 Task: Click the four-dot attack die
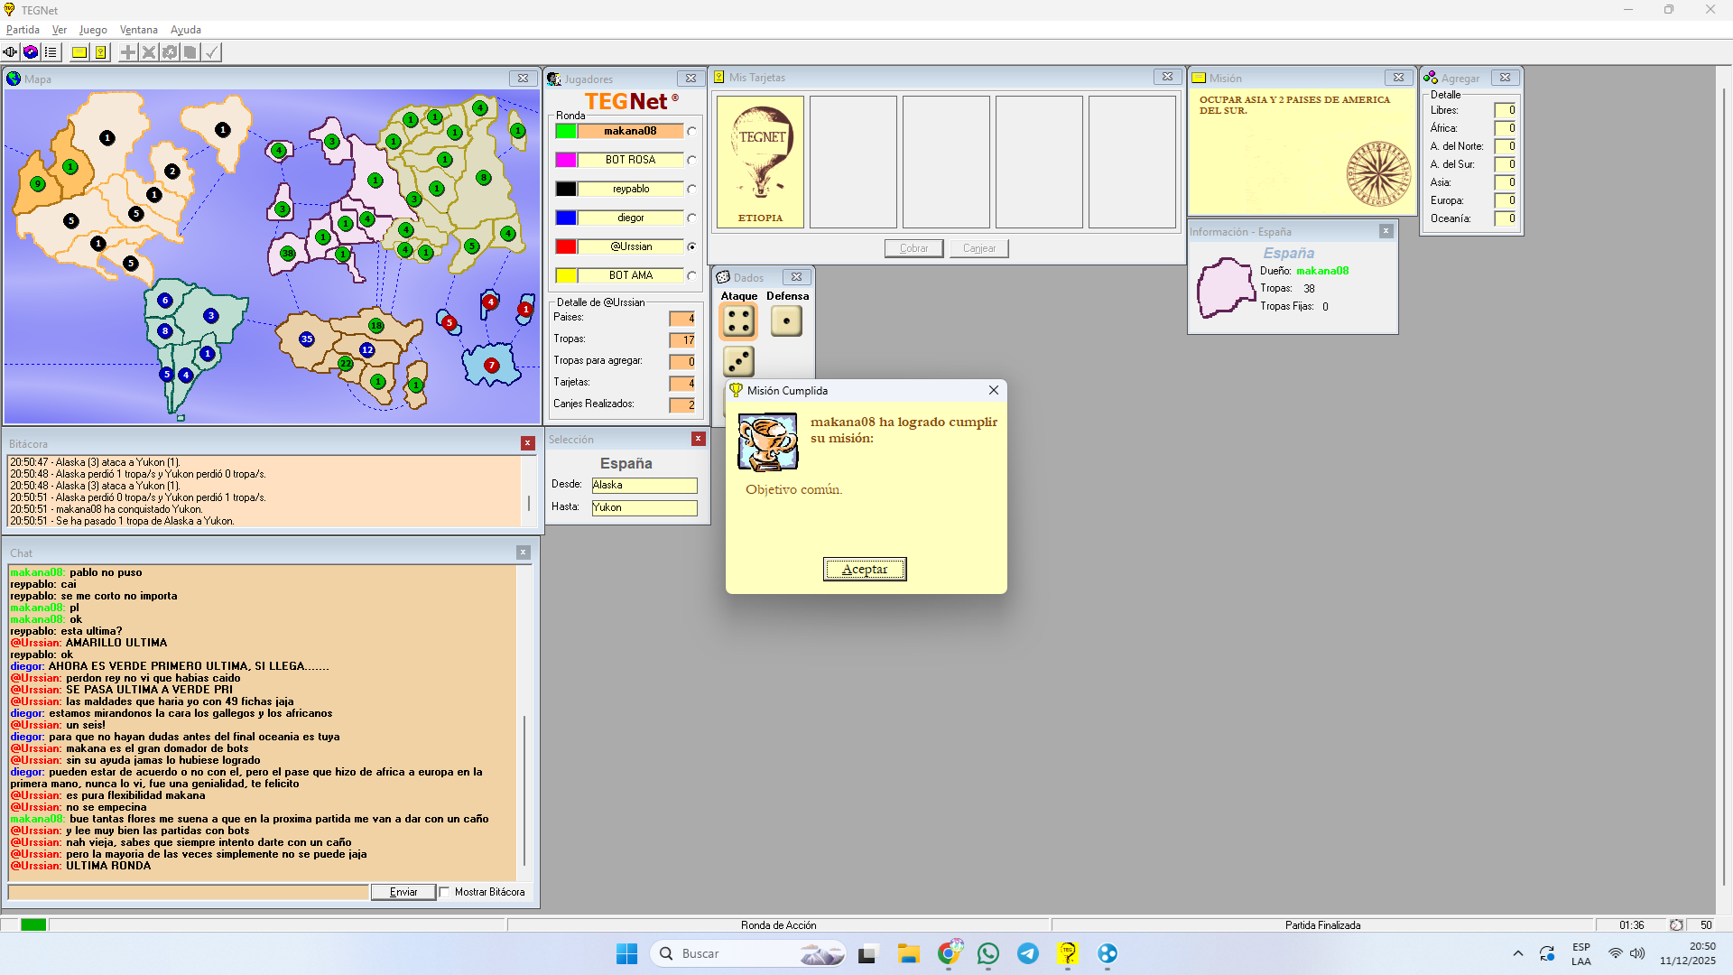(x=738, y=321)
